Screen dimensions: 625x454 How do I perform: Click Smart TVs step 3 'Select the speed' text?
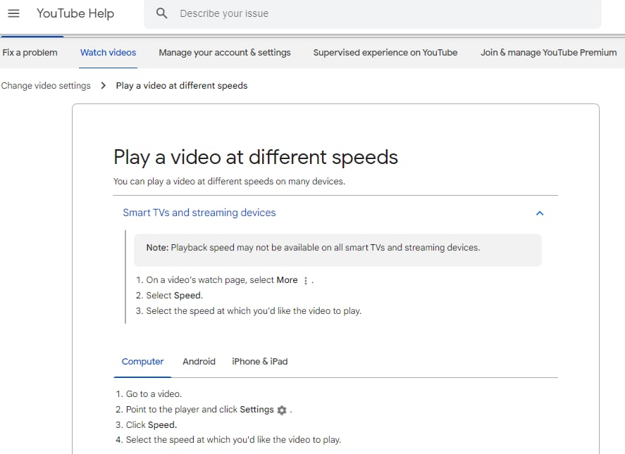[x=254, y=311]
